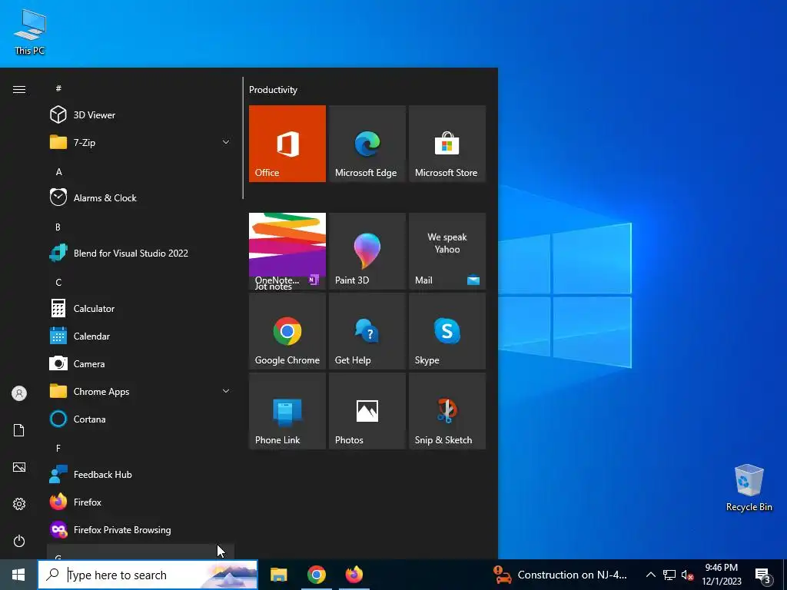The height and width of the screenshot is (590, 787).
Task: Click the Windows Start button
Action: point(18,575)
